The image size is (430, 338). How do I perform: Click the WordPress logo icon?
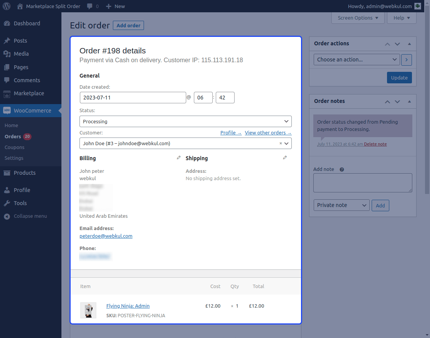tap(7, 6)
